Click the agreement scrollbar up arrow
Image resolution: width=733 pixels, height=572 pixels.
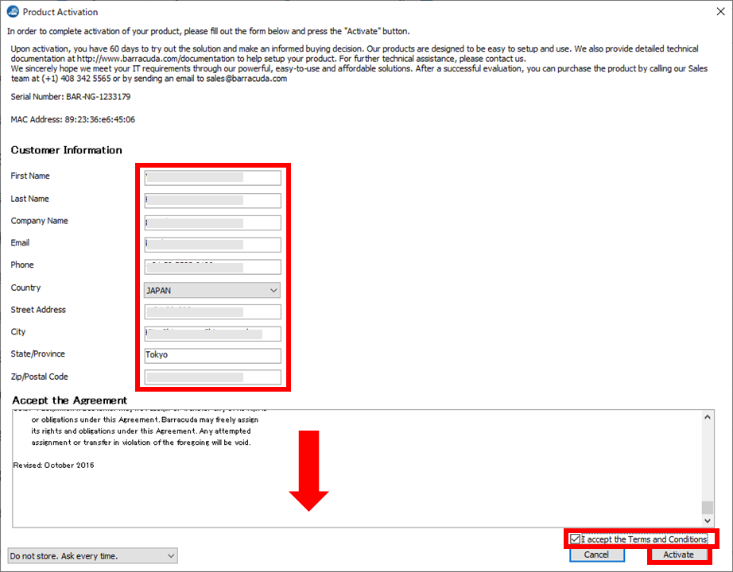tap(708, 417)
